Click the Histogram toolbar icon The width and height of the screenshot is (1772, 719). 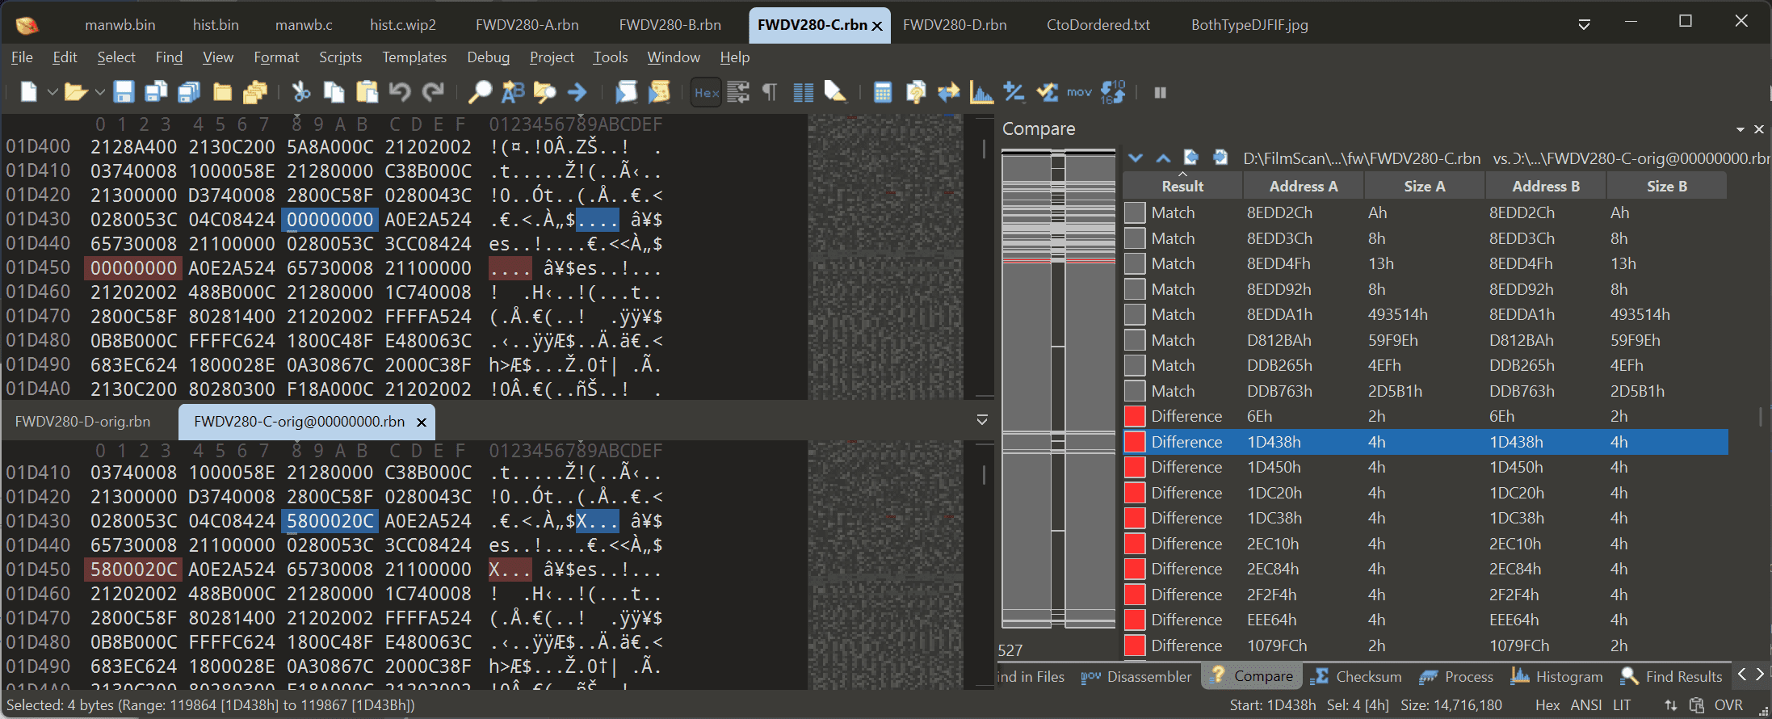coord(981,92)
